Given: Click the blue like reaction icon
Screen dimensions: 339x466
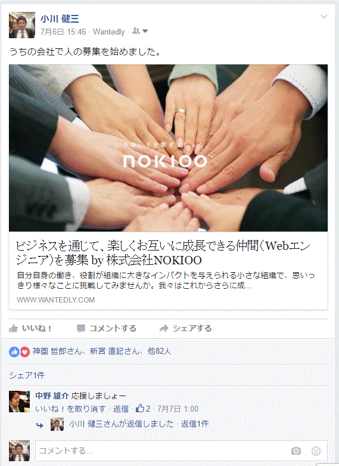Looking at the screenshot, I should (x=14, y=352).
